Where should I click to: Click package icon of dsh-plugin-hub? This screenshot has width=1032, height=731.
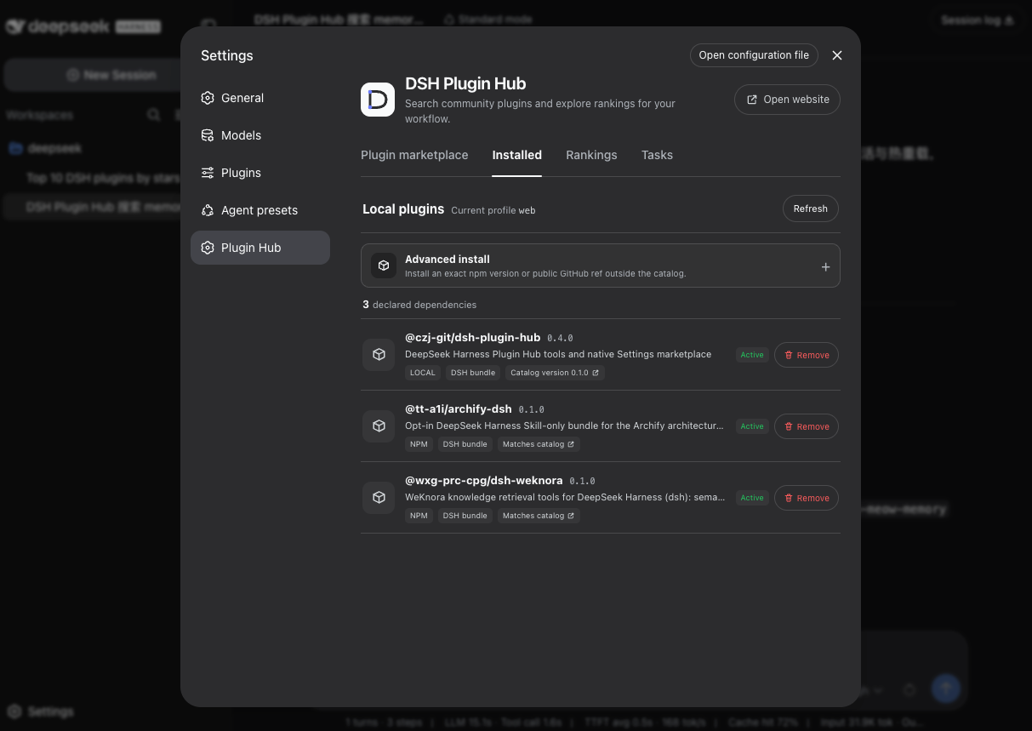(x=379, y=355)
